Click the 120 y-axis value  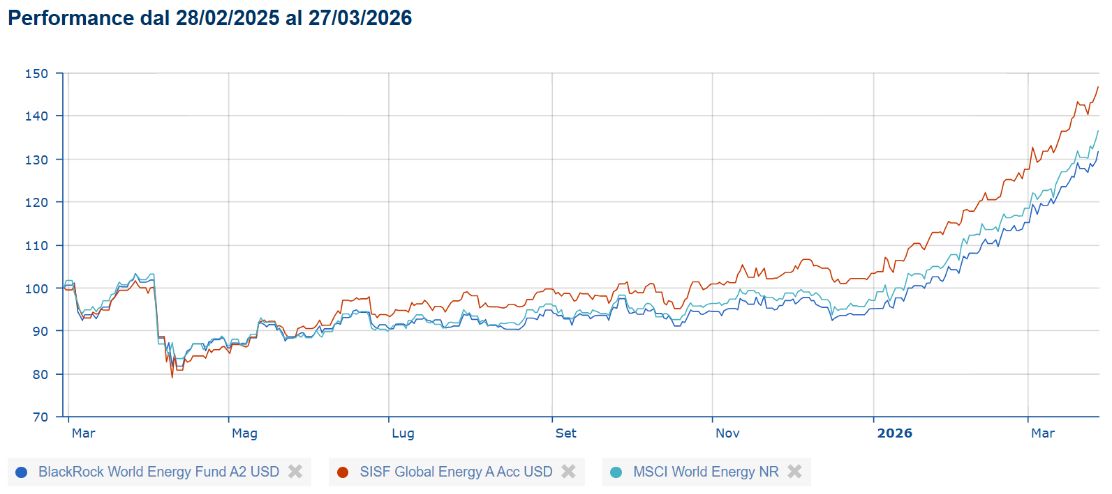36,203
